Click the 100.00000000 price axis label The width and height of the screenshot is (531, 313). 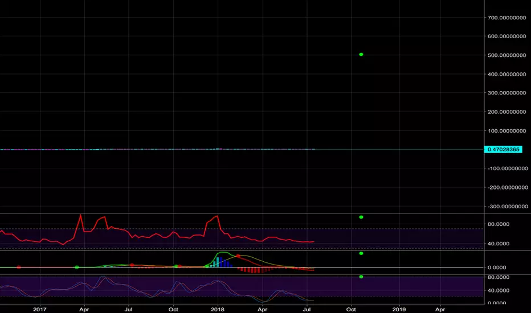[507, 131]
